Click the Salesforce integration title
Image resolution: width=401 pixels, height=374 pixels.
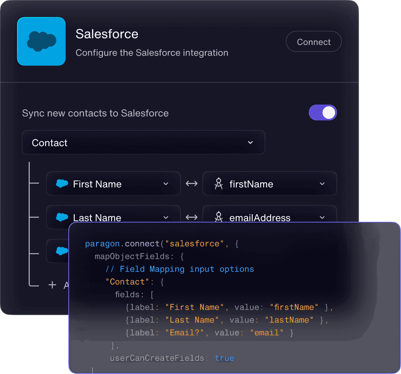click(x=107, y=34)
